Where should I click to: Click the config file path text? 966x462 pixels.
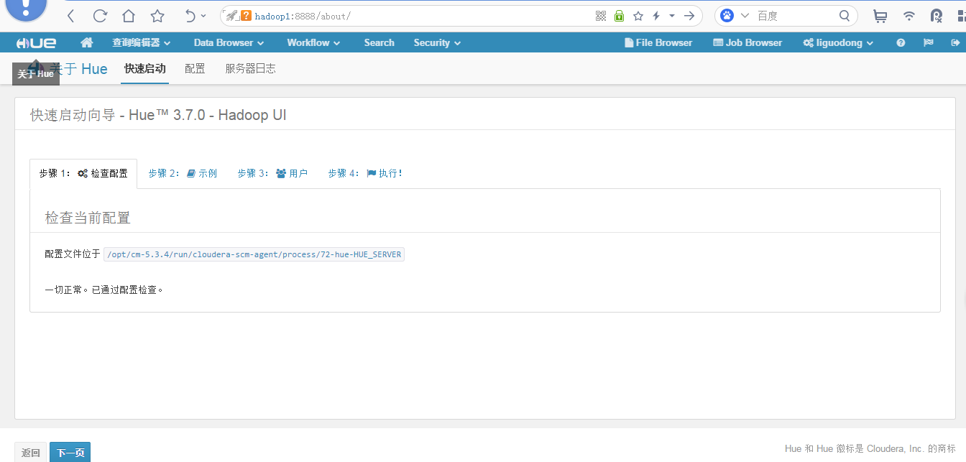[x=254, y=254]
